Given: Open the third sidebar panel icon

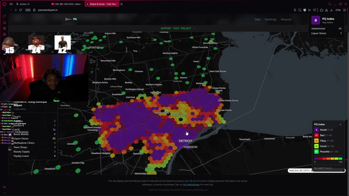Looking at the screenshot, I should pos(4,29).
